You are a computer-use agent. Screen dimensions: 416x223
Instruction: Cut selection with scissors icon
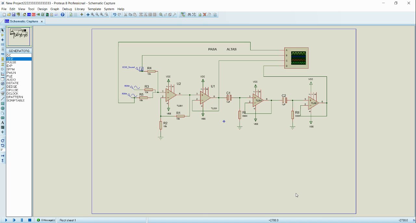(x=125, y=15)
